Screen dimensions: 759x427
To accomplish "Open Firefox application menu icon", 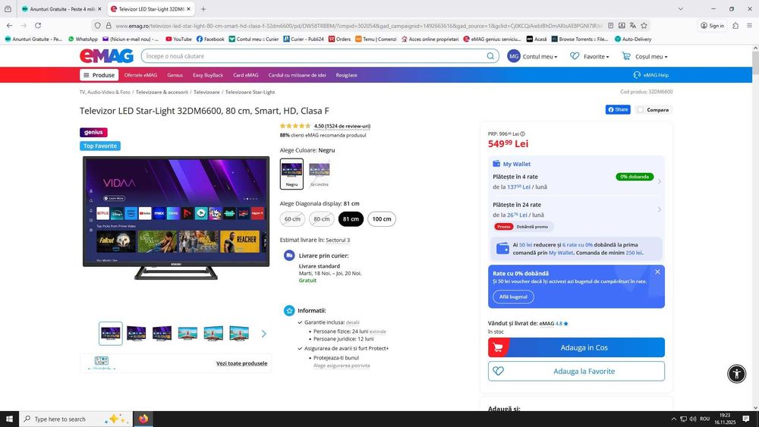I will coord(749,25).
